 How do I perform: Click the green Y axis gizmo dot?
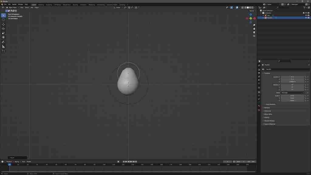(x=251, y=19)
